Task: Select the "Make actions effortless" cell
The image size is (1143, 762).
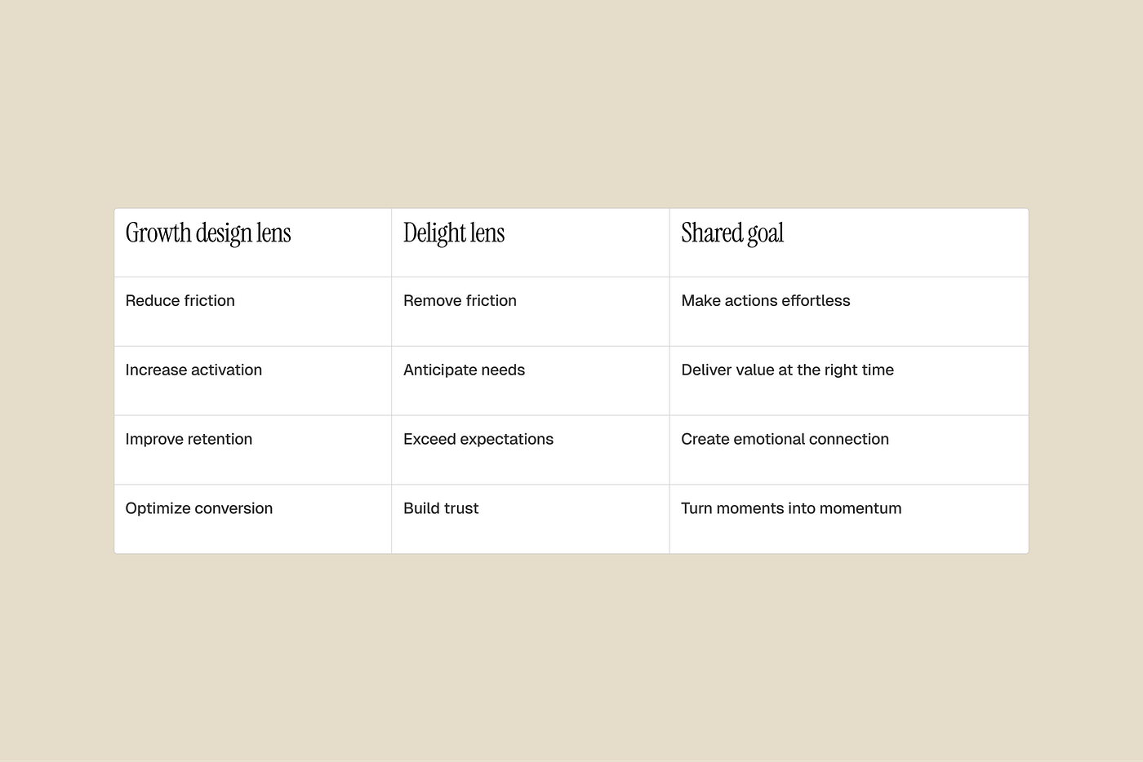Action: (x=765, y=301)
